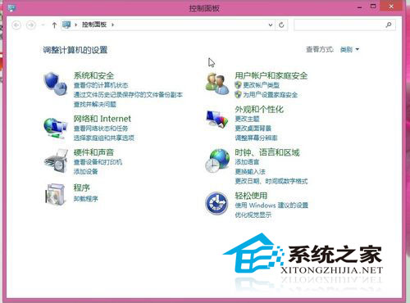Open the 轻松使用 accessibility icon
This screenshot has height=303, width=410.
(x=216, y=203)
